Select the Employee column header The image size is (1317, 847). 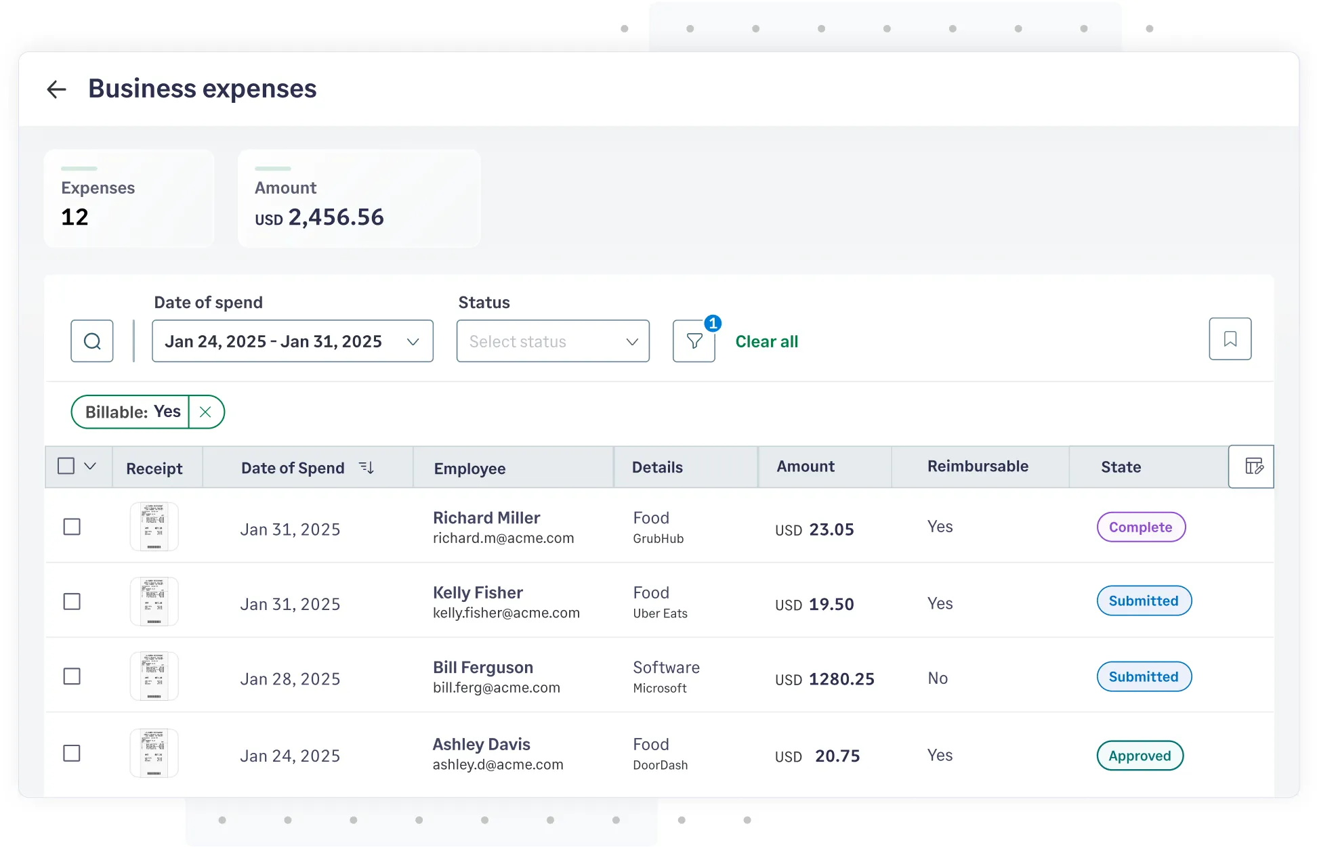(x=469, y=468)
